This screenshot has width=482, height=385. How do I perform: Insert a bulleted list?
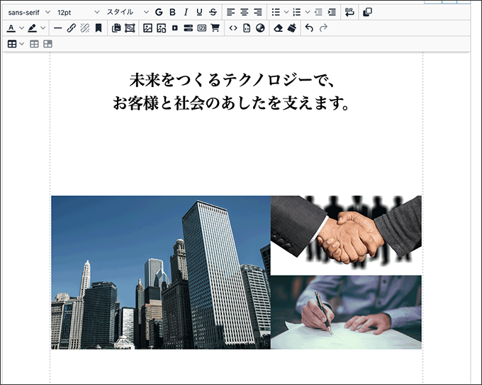(276, 12)
